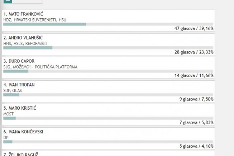
Task: Click the 47 glasova / 39,16% result
Action: click(194, 28)
